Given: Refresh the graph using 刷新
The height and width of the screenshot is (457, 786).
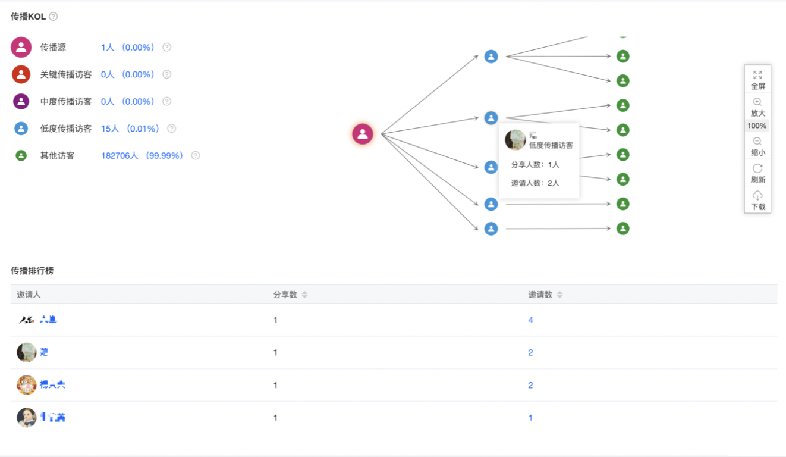Looking at the screenshot, I should tap(757, 169).
